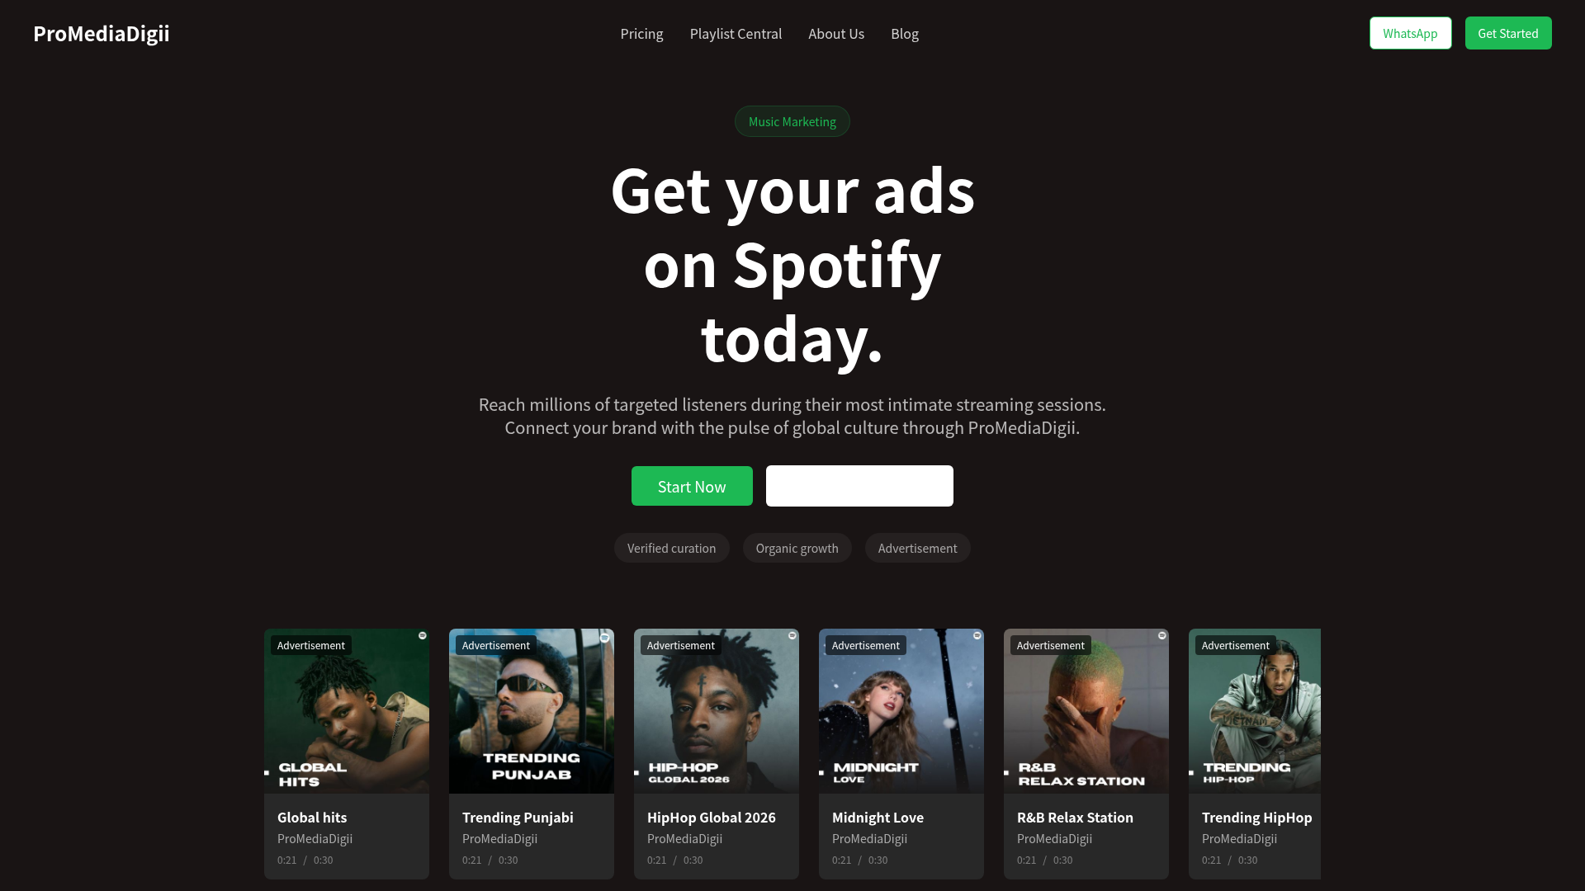1585x891 pixels.
Task: Visit the Blog link in the header
Action: pyautogui.click(x=905, y=34)
